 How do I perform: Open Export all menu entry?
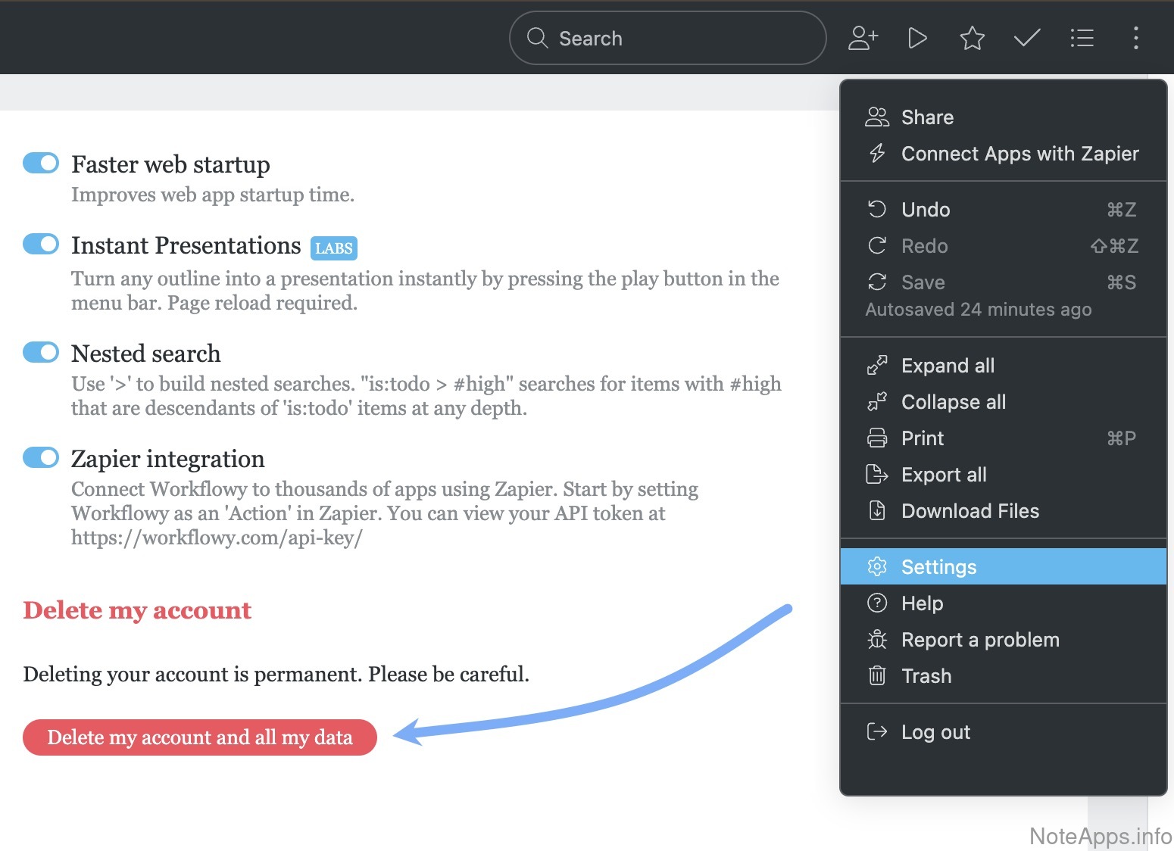coord(943,475)
